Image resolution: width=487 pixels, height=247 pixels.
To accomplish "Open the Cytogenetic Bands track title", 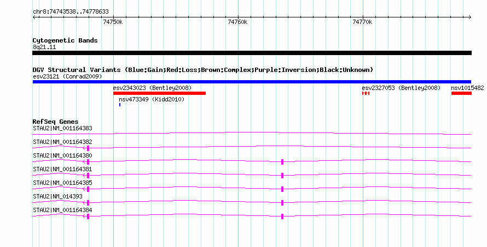I will pos(65,40).
